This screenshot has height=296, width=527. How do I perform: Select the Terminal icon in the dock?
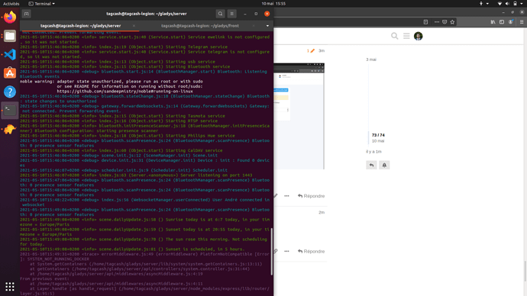click(x=10, y=111)
